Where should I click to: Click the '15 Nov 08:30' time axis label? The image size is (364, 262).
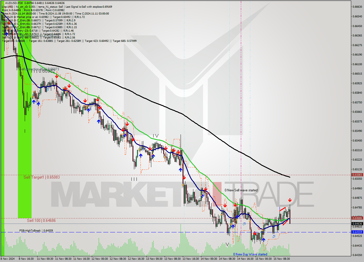(282, 259)
